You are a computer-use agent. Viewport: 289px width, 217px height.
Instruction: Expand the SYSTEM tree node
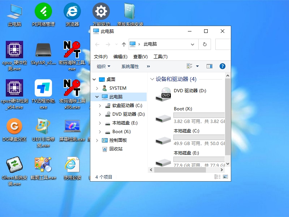pyautogui.click(x=97, y=88)
